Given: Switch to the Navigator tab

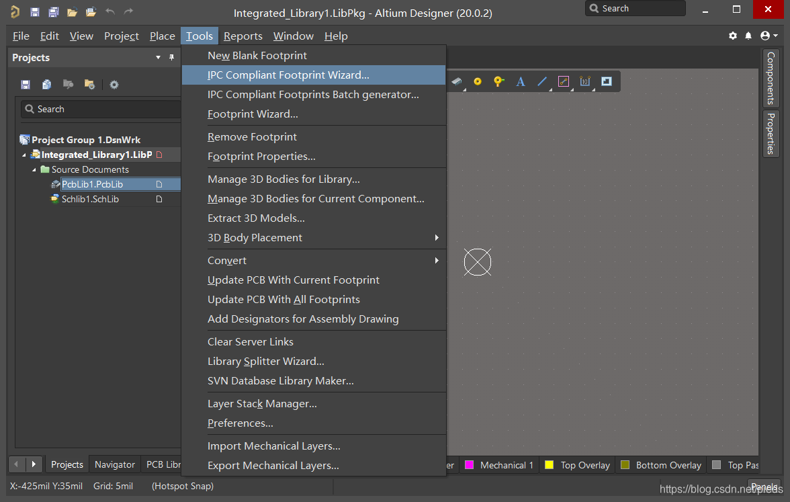Looking at the screenshot, I should pyautogui.click(x=115, y=464).
